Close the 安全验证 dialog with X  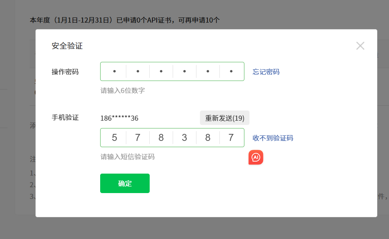click(x=360, y=46)
